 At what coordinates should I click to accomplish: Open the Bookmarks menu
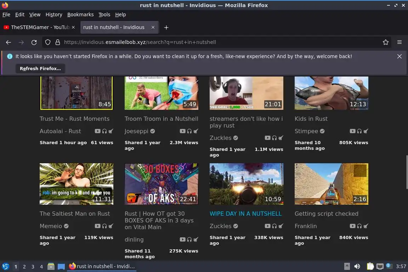coord(80,15)
